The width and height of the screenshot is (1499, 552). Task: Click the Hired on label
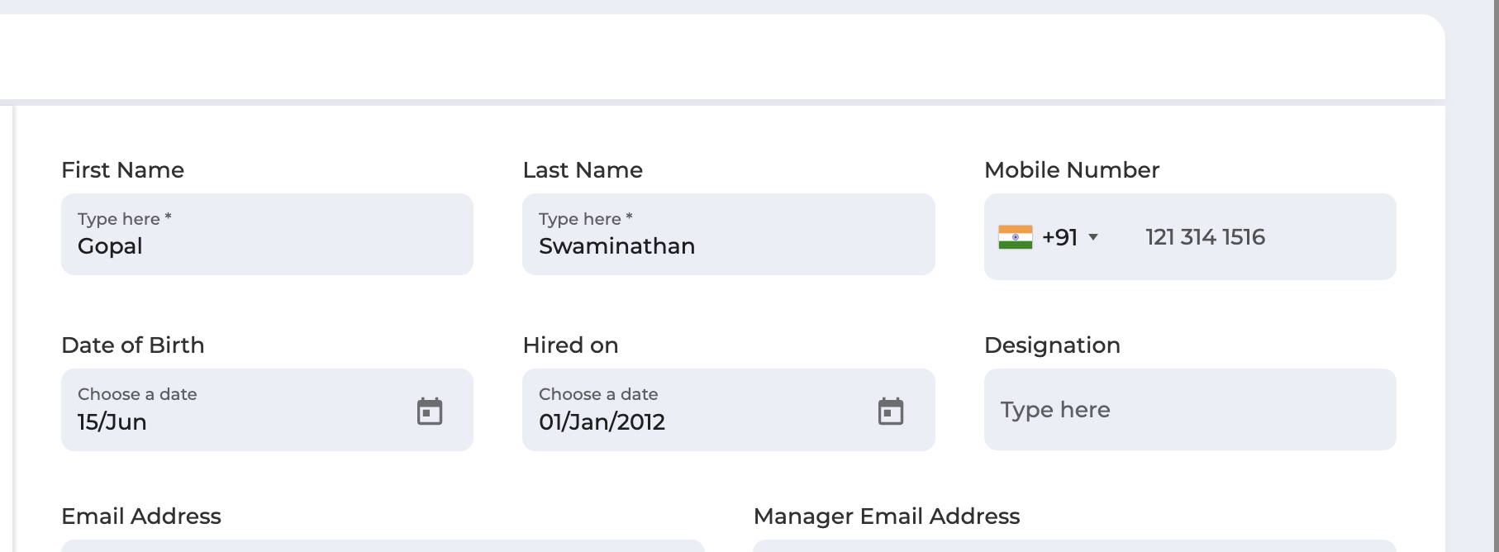pos(571,345)
